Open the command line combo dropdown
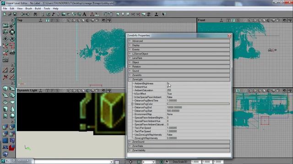Image resolution: width=293 pixels, height=164 pixels. point(111,162)
